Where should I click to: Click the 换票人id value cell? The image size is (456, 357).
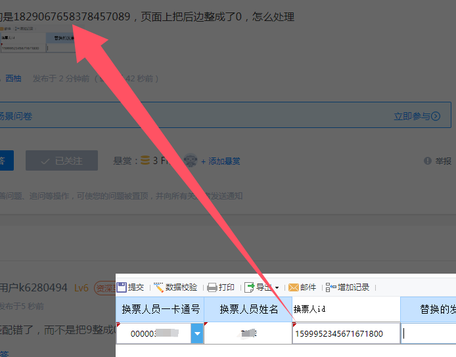coord(346,333)
